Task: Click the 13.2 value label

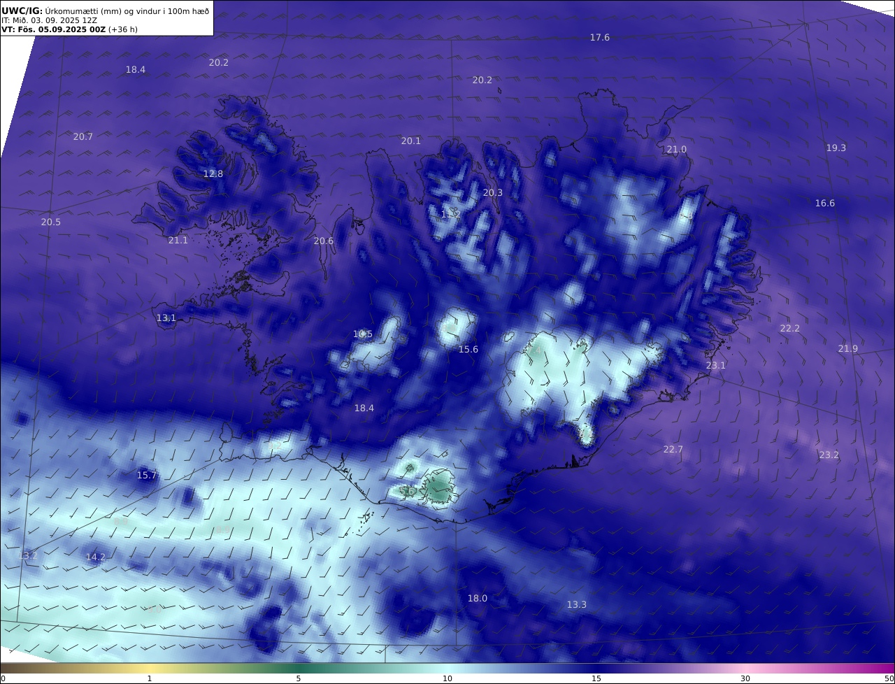Action: (29, 556)
